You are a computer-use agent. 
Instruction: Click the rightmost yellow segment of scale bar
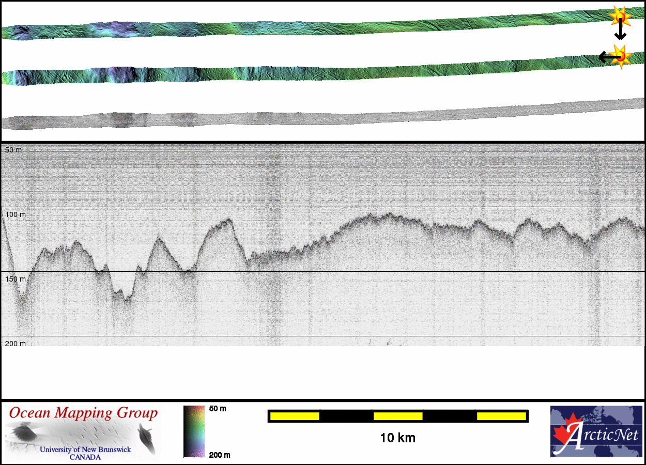pyautogui.click(x=501, y=416)
